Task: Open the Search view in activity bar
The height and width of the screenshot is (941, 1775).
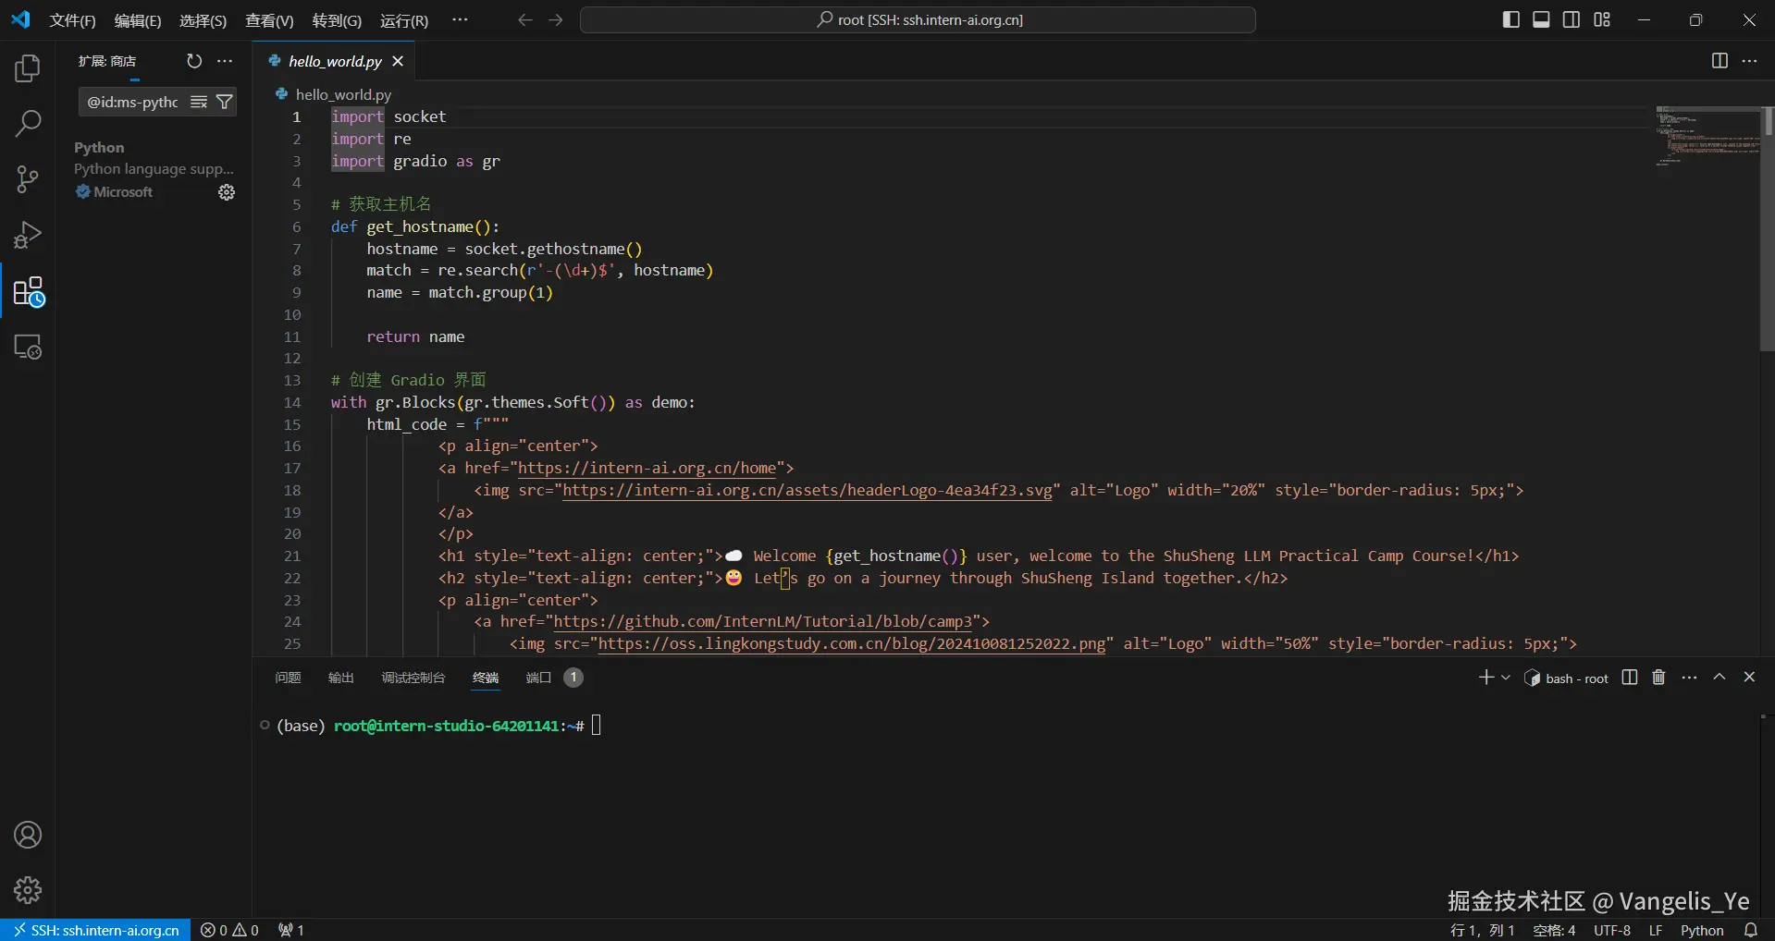Action: [28, 123]
